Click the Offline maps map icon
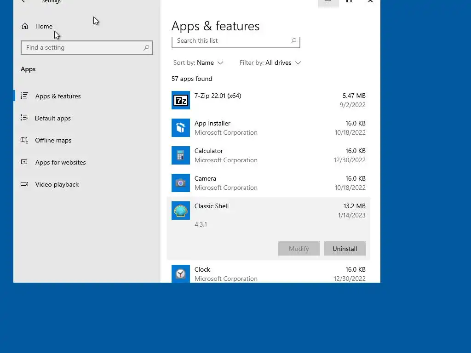471x353 pixels. 24,140
